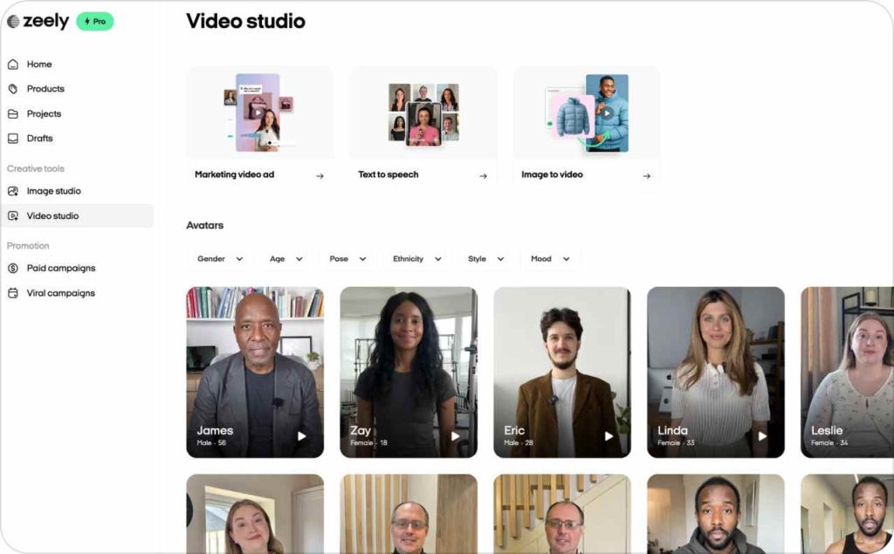Open the Age filter dropdown

point(286,259)
